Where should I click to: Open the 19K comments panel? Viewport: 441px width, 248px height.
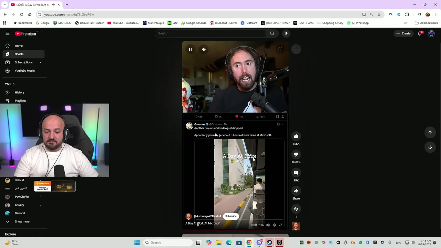coord(296,173)
